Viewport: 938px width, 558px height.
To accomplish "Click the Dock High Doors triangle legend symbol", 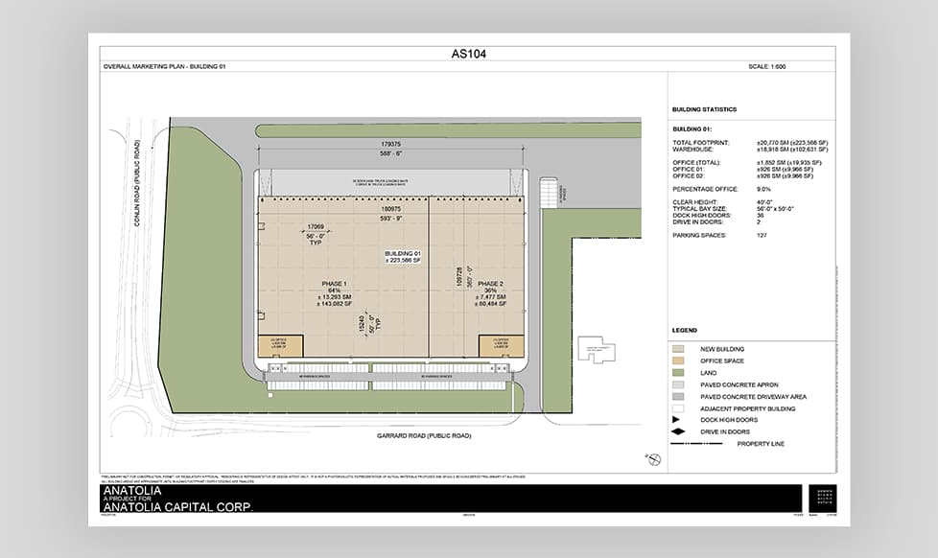I will pos(680,420).
